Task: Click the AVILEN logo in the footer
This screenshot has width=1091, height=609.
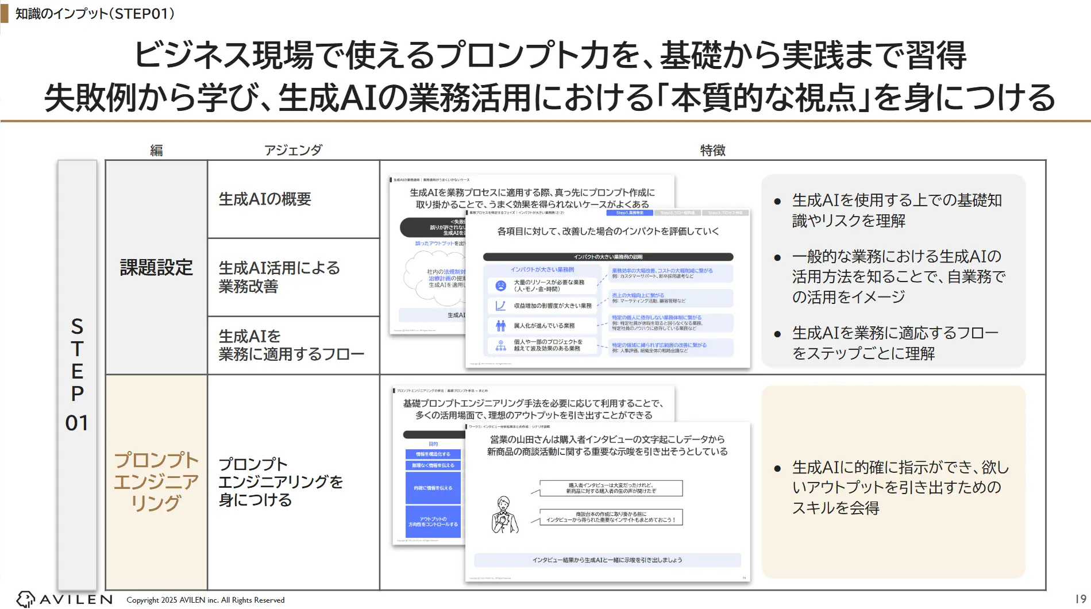Action: tap(62, 598)
